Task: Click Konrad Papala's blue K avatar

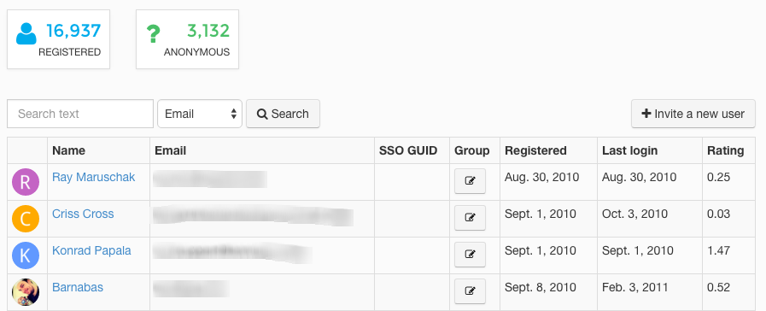Action: pos(26,255)
